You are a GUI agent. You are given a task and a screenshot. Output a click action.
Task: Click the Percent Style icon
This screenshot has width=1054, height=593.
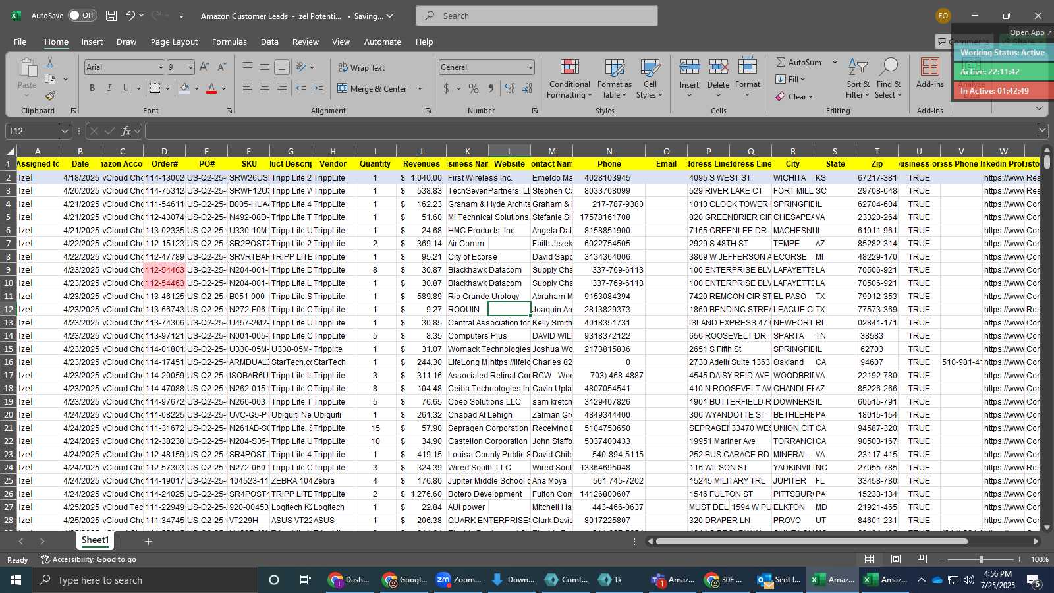pos(474,88)
